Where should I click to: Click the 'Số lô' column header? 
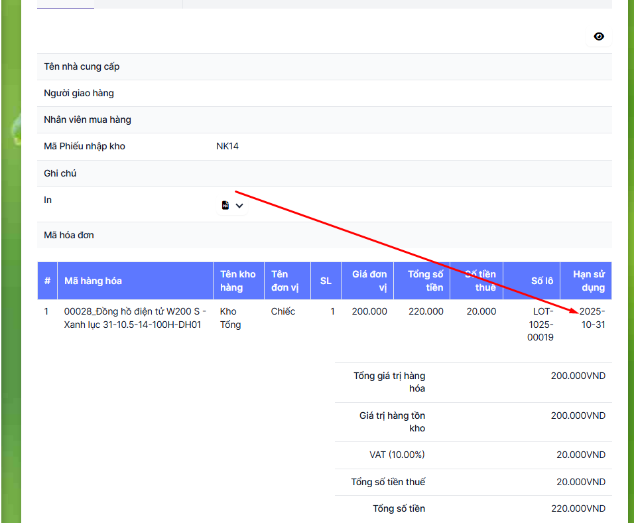(542, 281)
